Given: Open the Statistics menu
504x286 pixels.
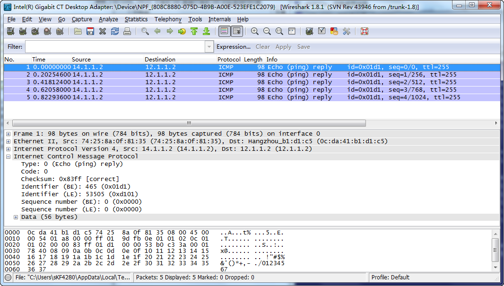Looking at the screenshot, I should (x=136, y=19).
